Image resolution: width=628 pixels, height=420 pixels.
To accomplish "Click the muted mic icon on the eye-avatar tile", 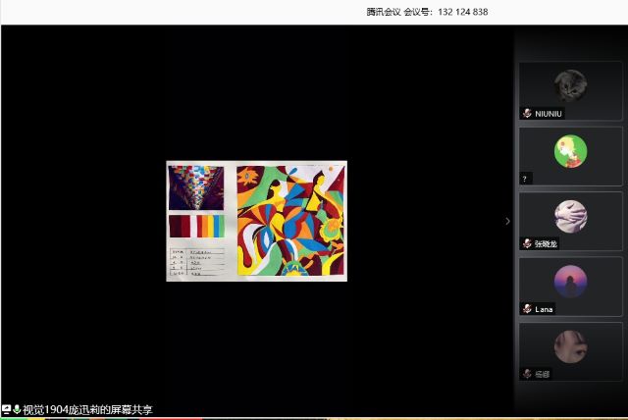I will tap(527, 374).
